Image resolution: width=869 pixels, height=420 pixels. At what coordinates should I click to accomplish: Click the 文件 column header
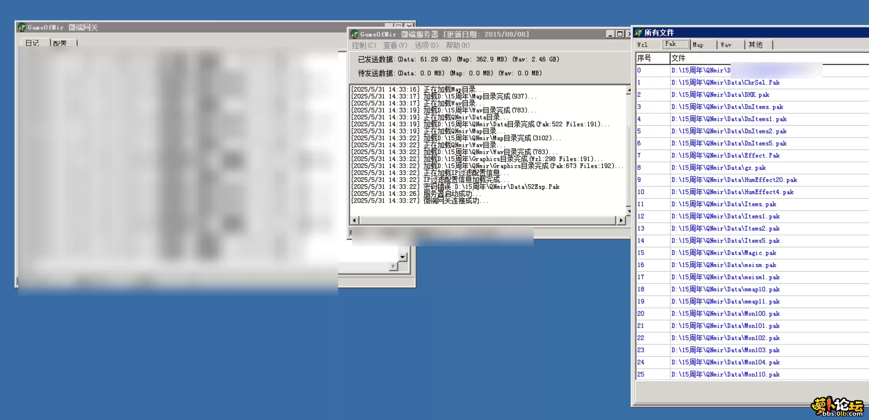click(769, 58)
